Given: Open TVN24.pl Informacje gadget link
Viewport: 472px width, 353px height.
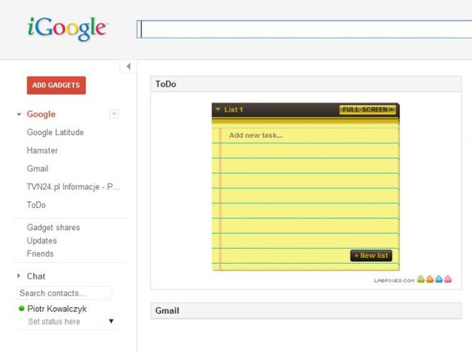Looking at the screenshot, I should point(74,187).
